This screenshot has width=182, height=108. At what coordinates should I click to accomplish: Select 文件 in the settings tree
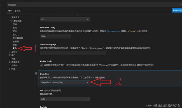(15, 48)
